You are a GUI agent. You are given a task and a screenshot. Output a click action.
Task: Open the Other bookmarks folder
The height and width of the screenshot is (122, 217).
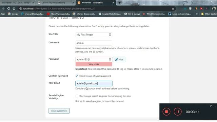click(209, 14)
